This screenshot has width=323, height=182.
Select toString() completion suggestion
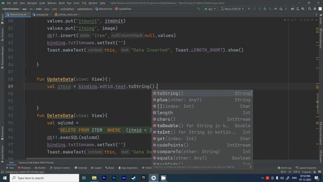[202, 94]
